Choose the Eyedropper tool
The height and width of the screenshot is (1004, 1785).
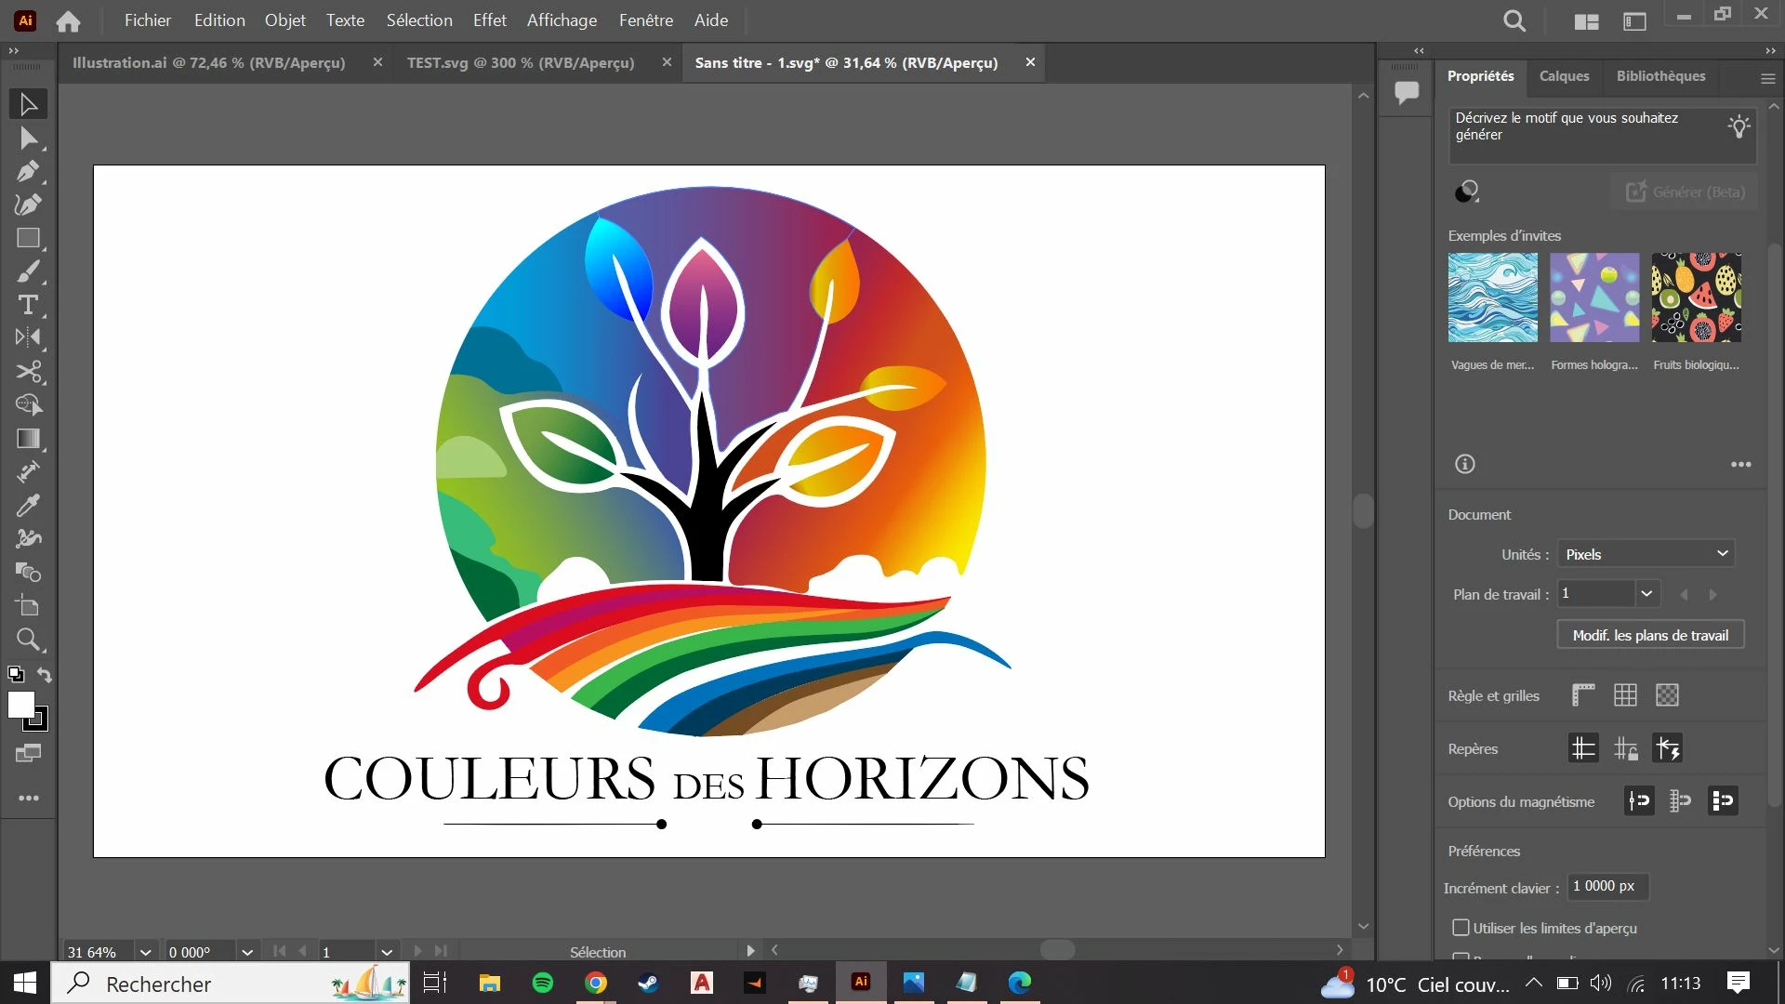coord(28,506)
